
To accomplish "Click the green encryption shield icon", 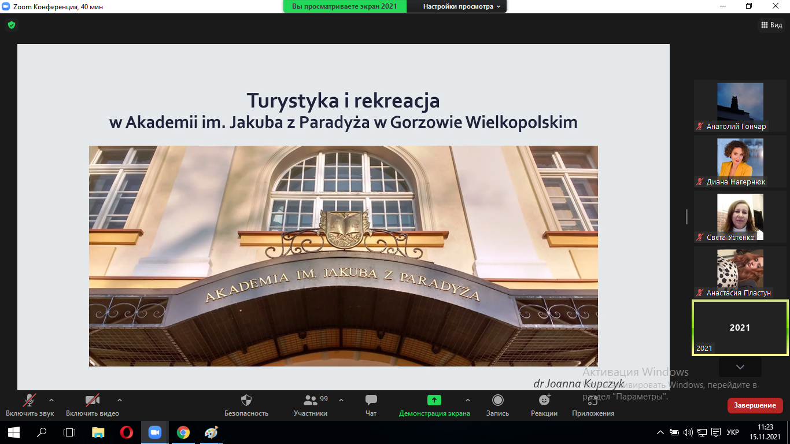I will (11, 25).
